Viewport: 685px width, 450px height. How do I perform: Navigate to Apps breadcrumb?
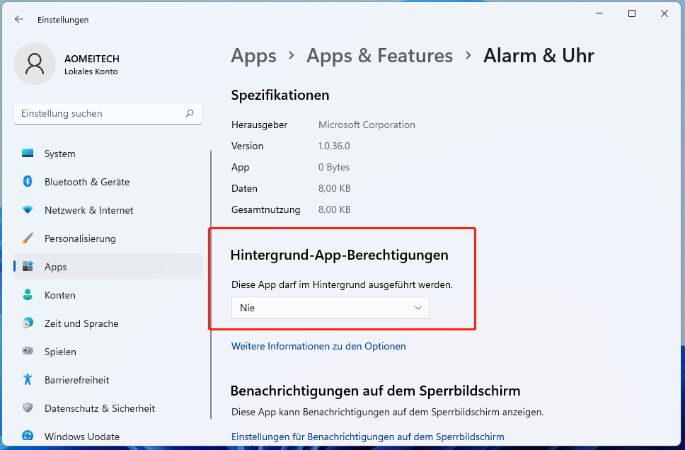pos(253,56)
